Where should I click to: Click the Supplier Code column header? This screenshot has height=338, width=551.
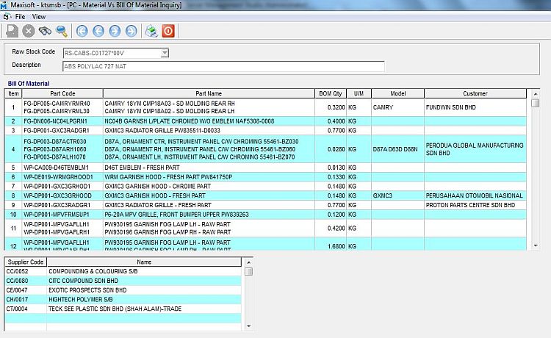click(x=26, y=262)
